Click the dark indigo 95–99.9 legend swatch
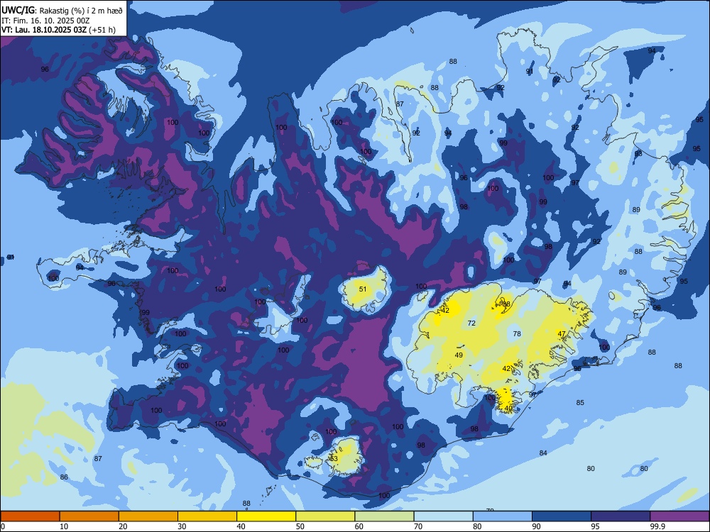This screenshot has height=532, width=710. [x=621, y=516]
